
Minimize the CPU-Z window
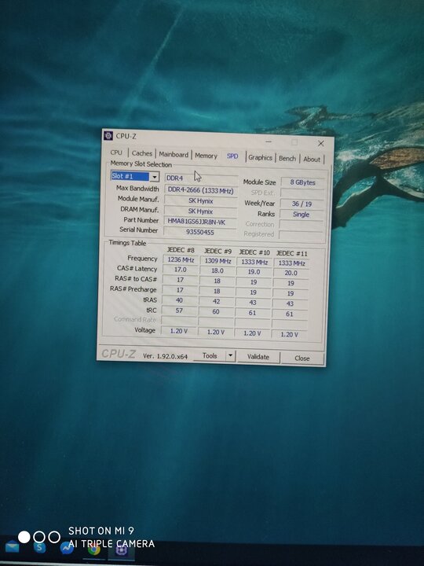269,142
